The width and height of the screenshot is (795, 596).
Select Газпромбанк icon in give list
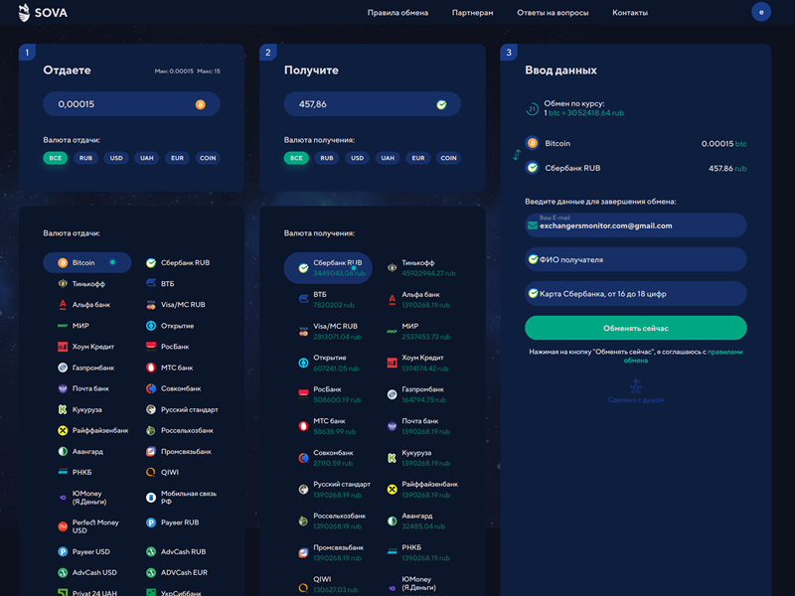pos(63,368)
